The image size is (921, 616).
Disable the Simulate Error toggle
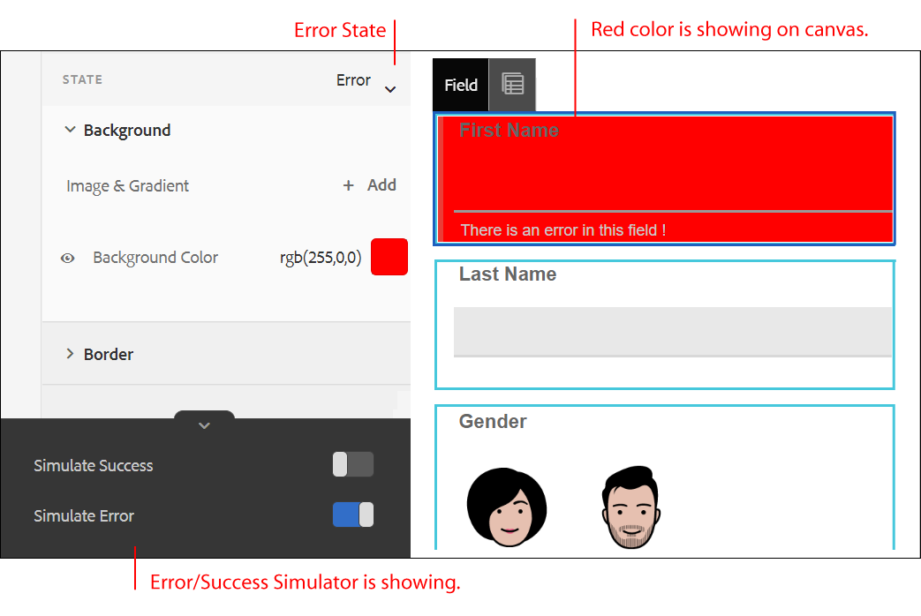click(x=352, y=515)
